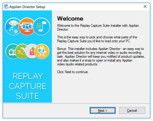
Task: Click the Welcome heading
Action: [70, 18]
